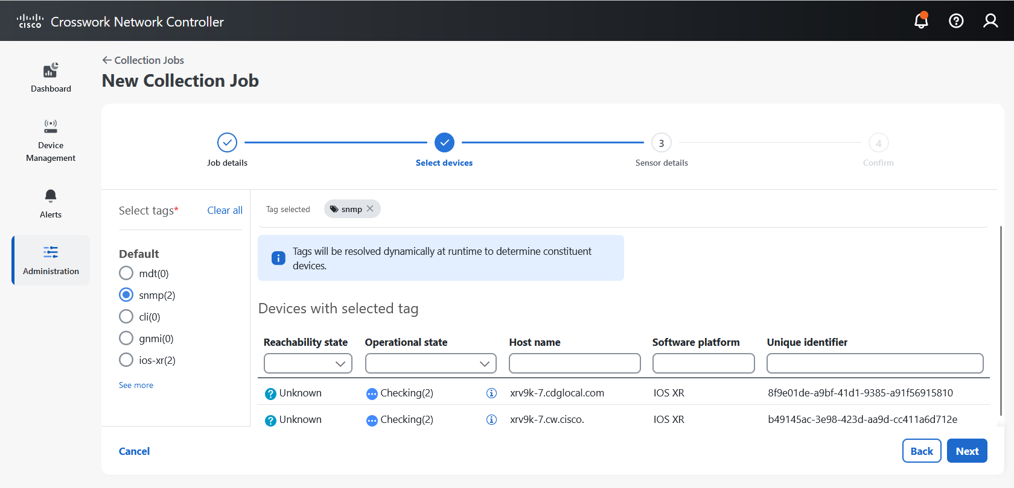Open Alerts from sidebar
The height and width of the screenshot is (488, 1014).
(x=51, y=204)
